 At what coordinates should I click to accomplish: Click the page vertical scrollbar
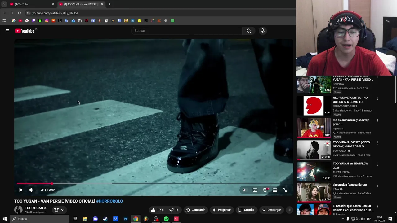pyautogui.click(x=395, y=89)
